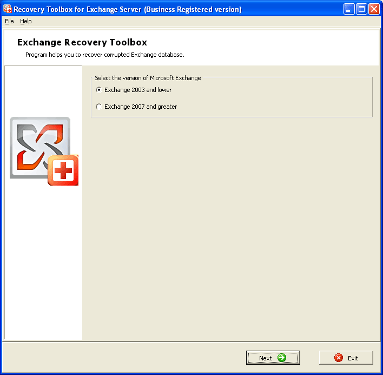Minimize the Recovery Toolbox window
Image resolution: width=383 pixels, height=375 pixels.
(x=349, y=9)
